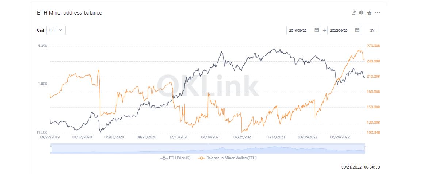Click the ETH Miner address balance title

point(69,13)
